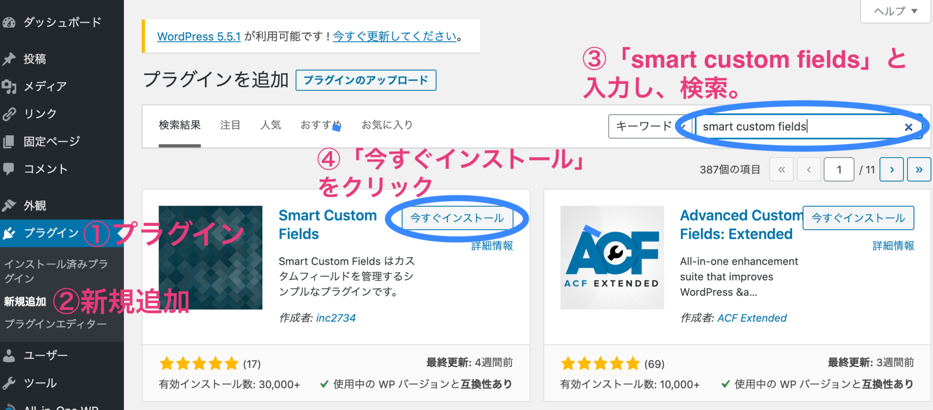
Task: Open 新規追加 in the plugin submenu
Action: (25, 301)
